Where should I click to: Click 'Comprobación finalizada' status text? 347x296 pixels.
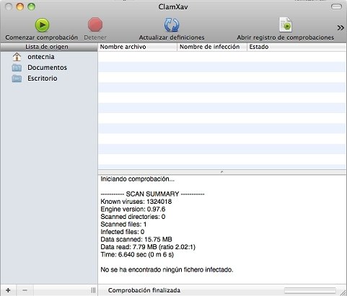(144, 290)
